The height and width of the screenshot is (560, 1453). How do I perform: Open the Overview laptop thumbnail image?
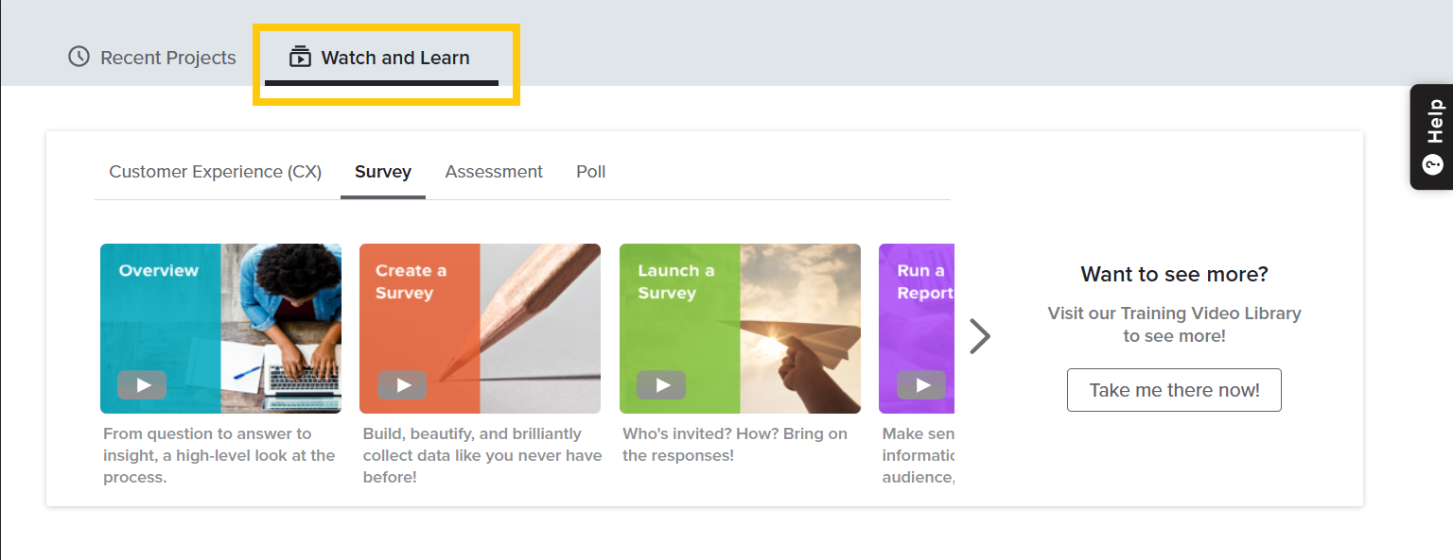click(282, 328)
